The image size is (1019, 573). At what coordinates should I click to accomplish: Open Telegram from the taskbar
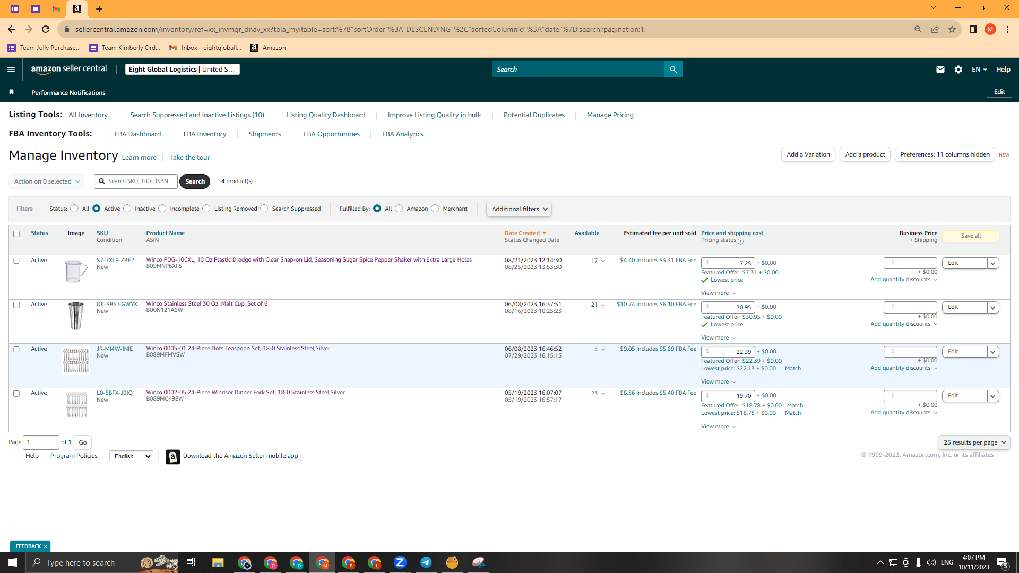click(x=426, y=562)
